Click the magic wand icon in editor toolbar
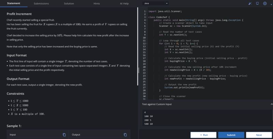The width and height of the screenshot is (273, 139). coord(250,3)
